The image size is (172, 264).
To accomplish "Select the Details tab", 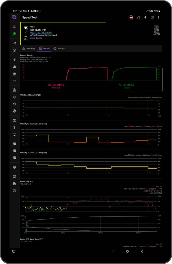I will pos(44,48).
